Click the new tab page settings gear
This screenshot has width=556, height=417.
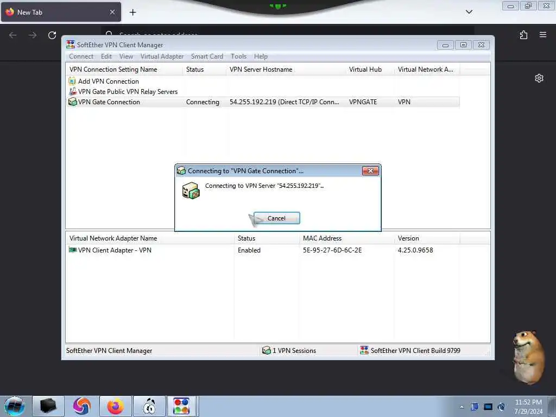tap(539, 78)
